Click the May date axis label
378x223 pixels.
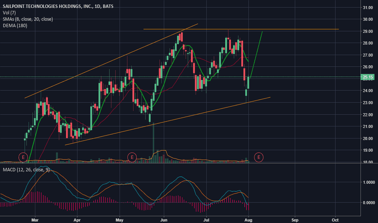(x=119, y=220)
